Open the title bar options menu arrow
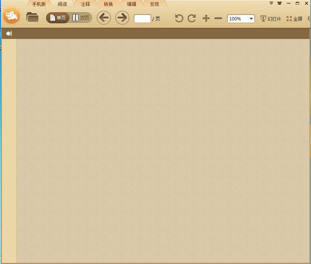The height and width of the screenshot is (264, 311). point(271,3)
